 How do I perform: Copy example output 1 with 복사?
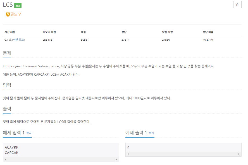click(152, 133)
